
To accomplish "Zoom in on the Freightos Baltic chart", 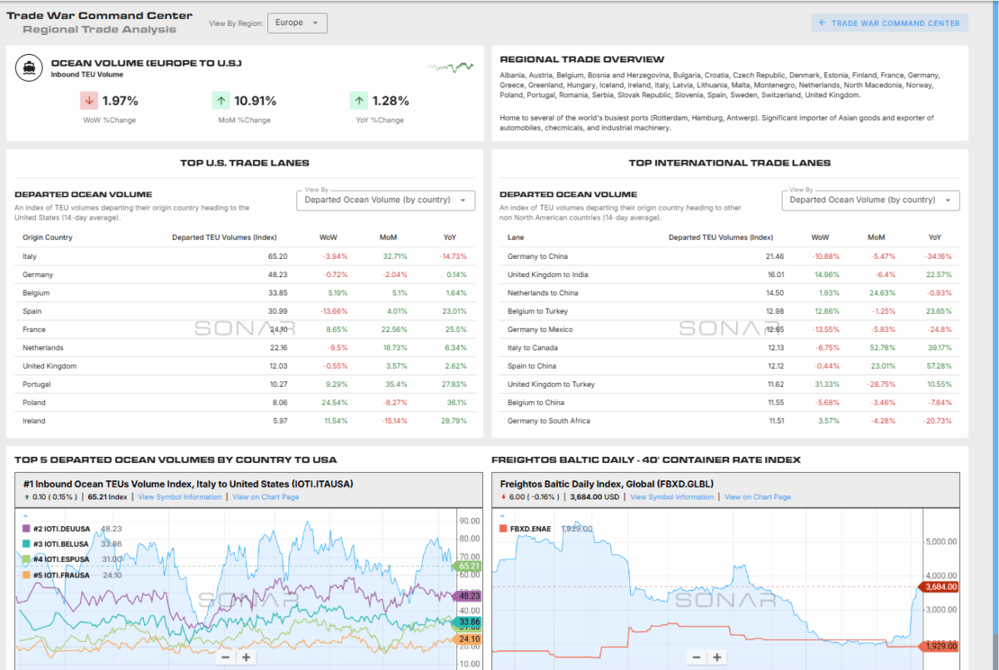I will tap(717, 657).
